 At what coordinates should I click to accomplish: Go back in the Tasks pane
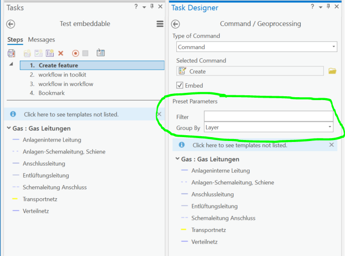pyautogui.click(x=11, y=24)
